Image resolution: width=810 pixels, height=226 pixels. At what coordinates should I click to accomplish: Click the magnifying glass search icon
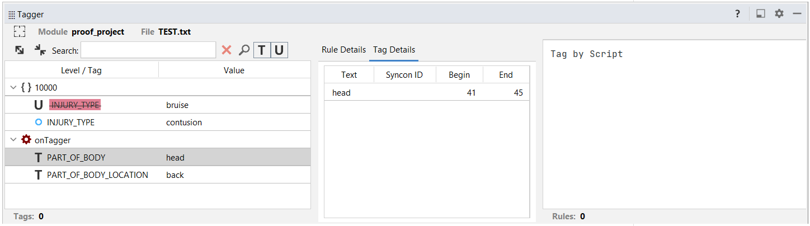click(244, 50)
